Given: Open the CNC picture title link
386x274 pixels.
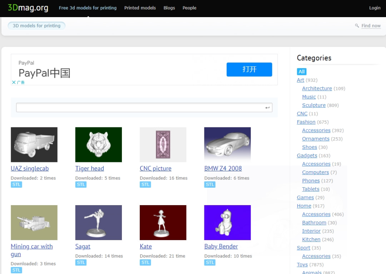Looking at the screenshot, I should [x=155, y=168].
